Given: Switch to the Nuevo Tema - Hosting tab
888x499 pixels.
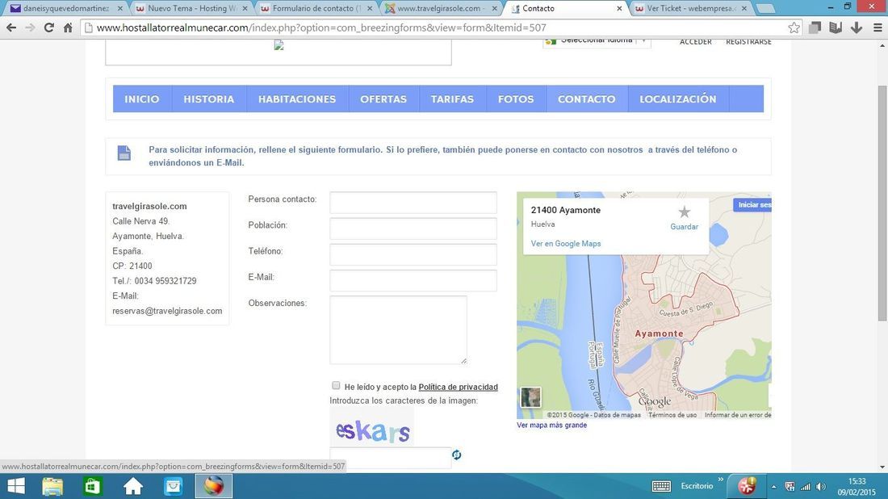Looking at the screenshot, I should (x=191, y=9).
